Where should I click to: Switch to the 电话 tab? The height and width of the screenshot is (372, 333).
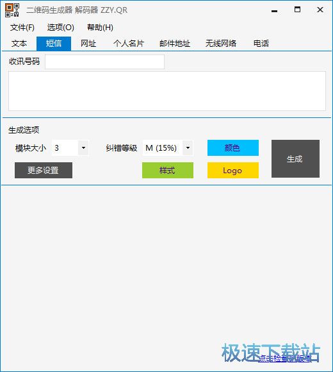261,44
